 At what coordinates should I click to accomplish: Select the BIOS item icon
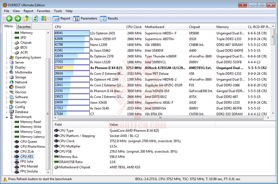tap(17, 48)
